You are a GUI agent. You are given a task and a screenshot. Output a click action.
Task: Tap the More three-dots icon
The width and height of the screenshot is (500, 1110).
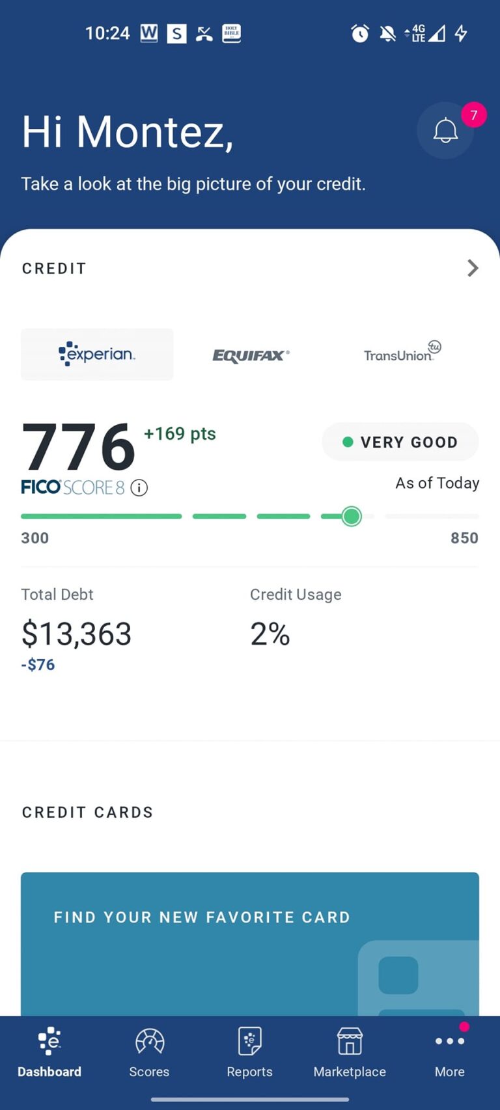click(450, 1041)
